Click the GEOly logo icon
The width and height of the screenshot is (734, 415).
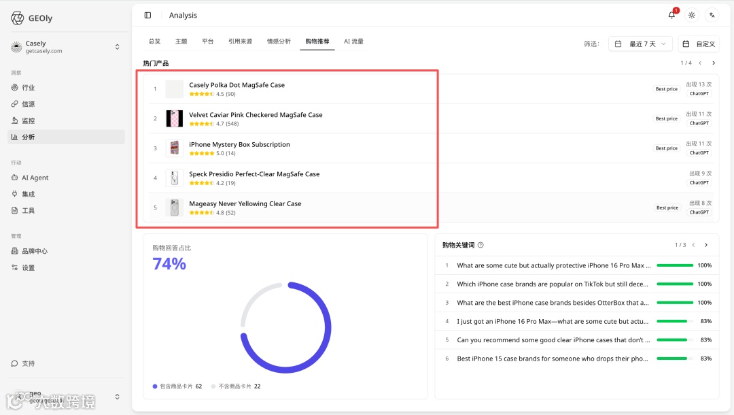pyautogui.click(x=17, y=18)
